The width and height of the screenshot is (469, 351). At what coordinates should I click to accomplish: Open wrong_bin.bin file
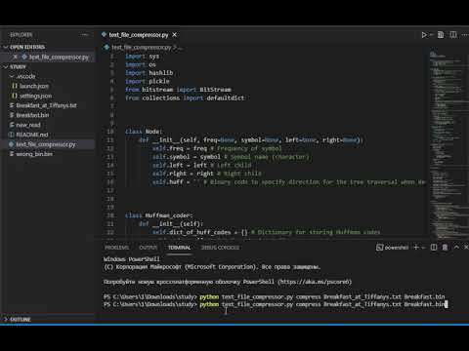(34, 154)
